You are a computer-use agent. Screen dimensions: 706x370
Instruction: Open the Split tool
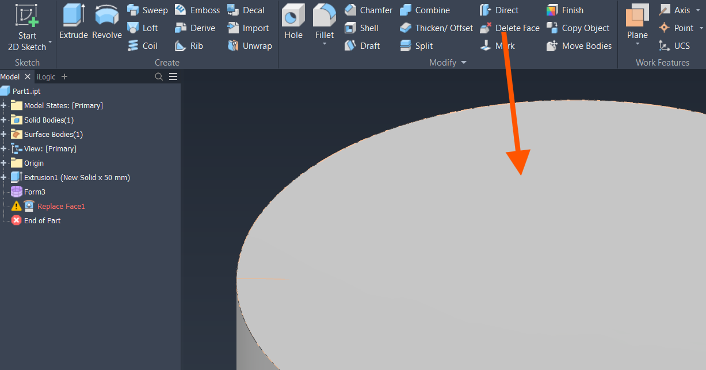[x=417, y=45]
